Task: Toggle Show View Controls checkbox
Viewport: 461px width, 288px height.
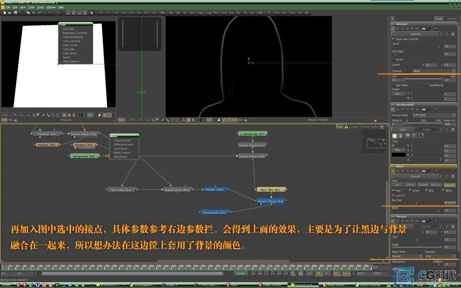Action: (393, 39)
